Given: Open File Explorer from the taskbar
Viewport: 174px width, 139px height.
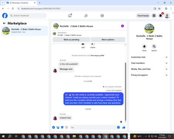Looking at the screenshot, I should [x=74, y=136].
